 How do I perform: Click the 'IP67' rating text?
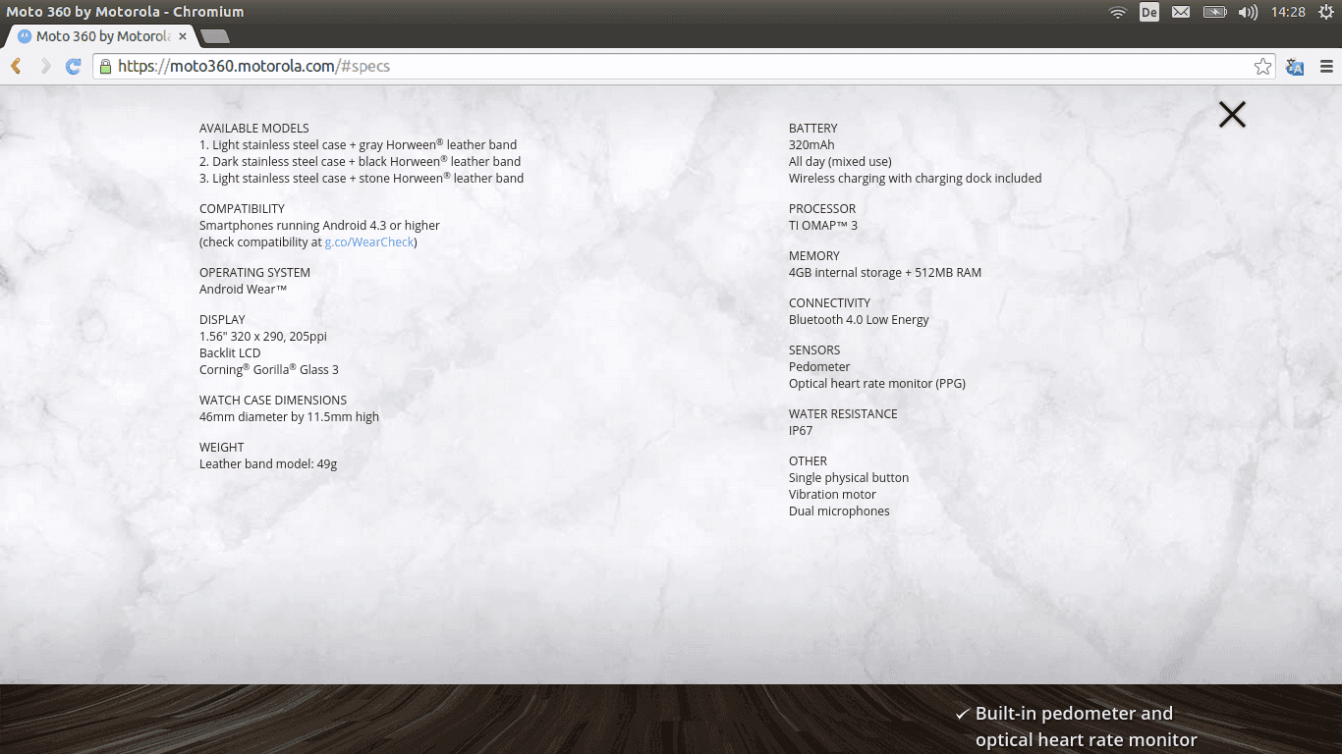coord(801,431)
